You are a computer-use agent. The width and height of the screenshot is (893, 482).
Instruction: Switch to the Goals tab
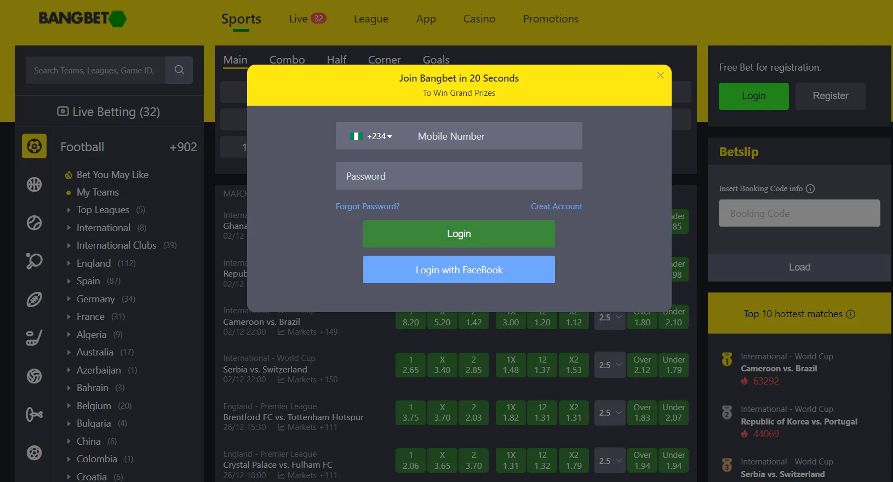[x=436, y=60]
